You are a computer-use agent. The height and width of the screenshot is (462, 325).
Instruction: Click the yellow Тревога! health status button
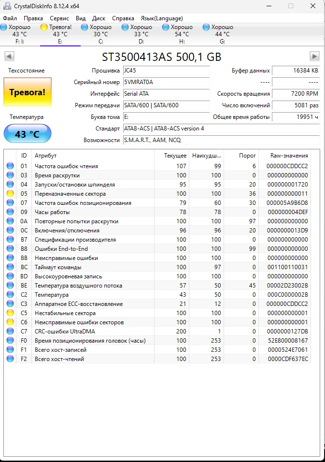28,92
